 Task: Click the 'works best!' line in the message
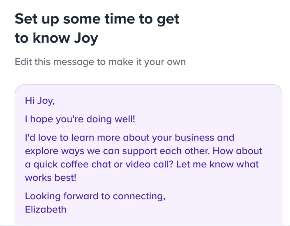click(x=50, y=178)
